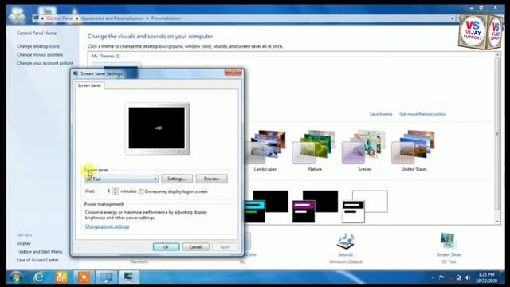Screen dimensions: 510x287
Task: Cancel the Screen Saver Settings dialog
Action: 195,246
